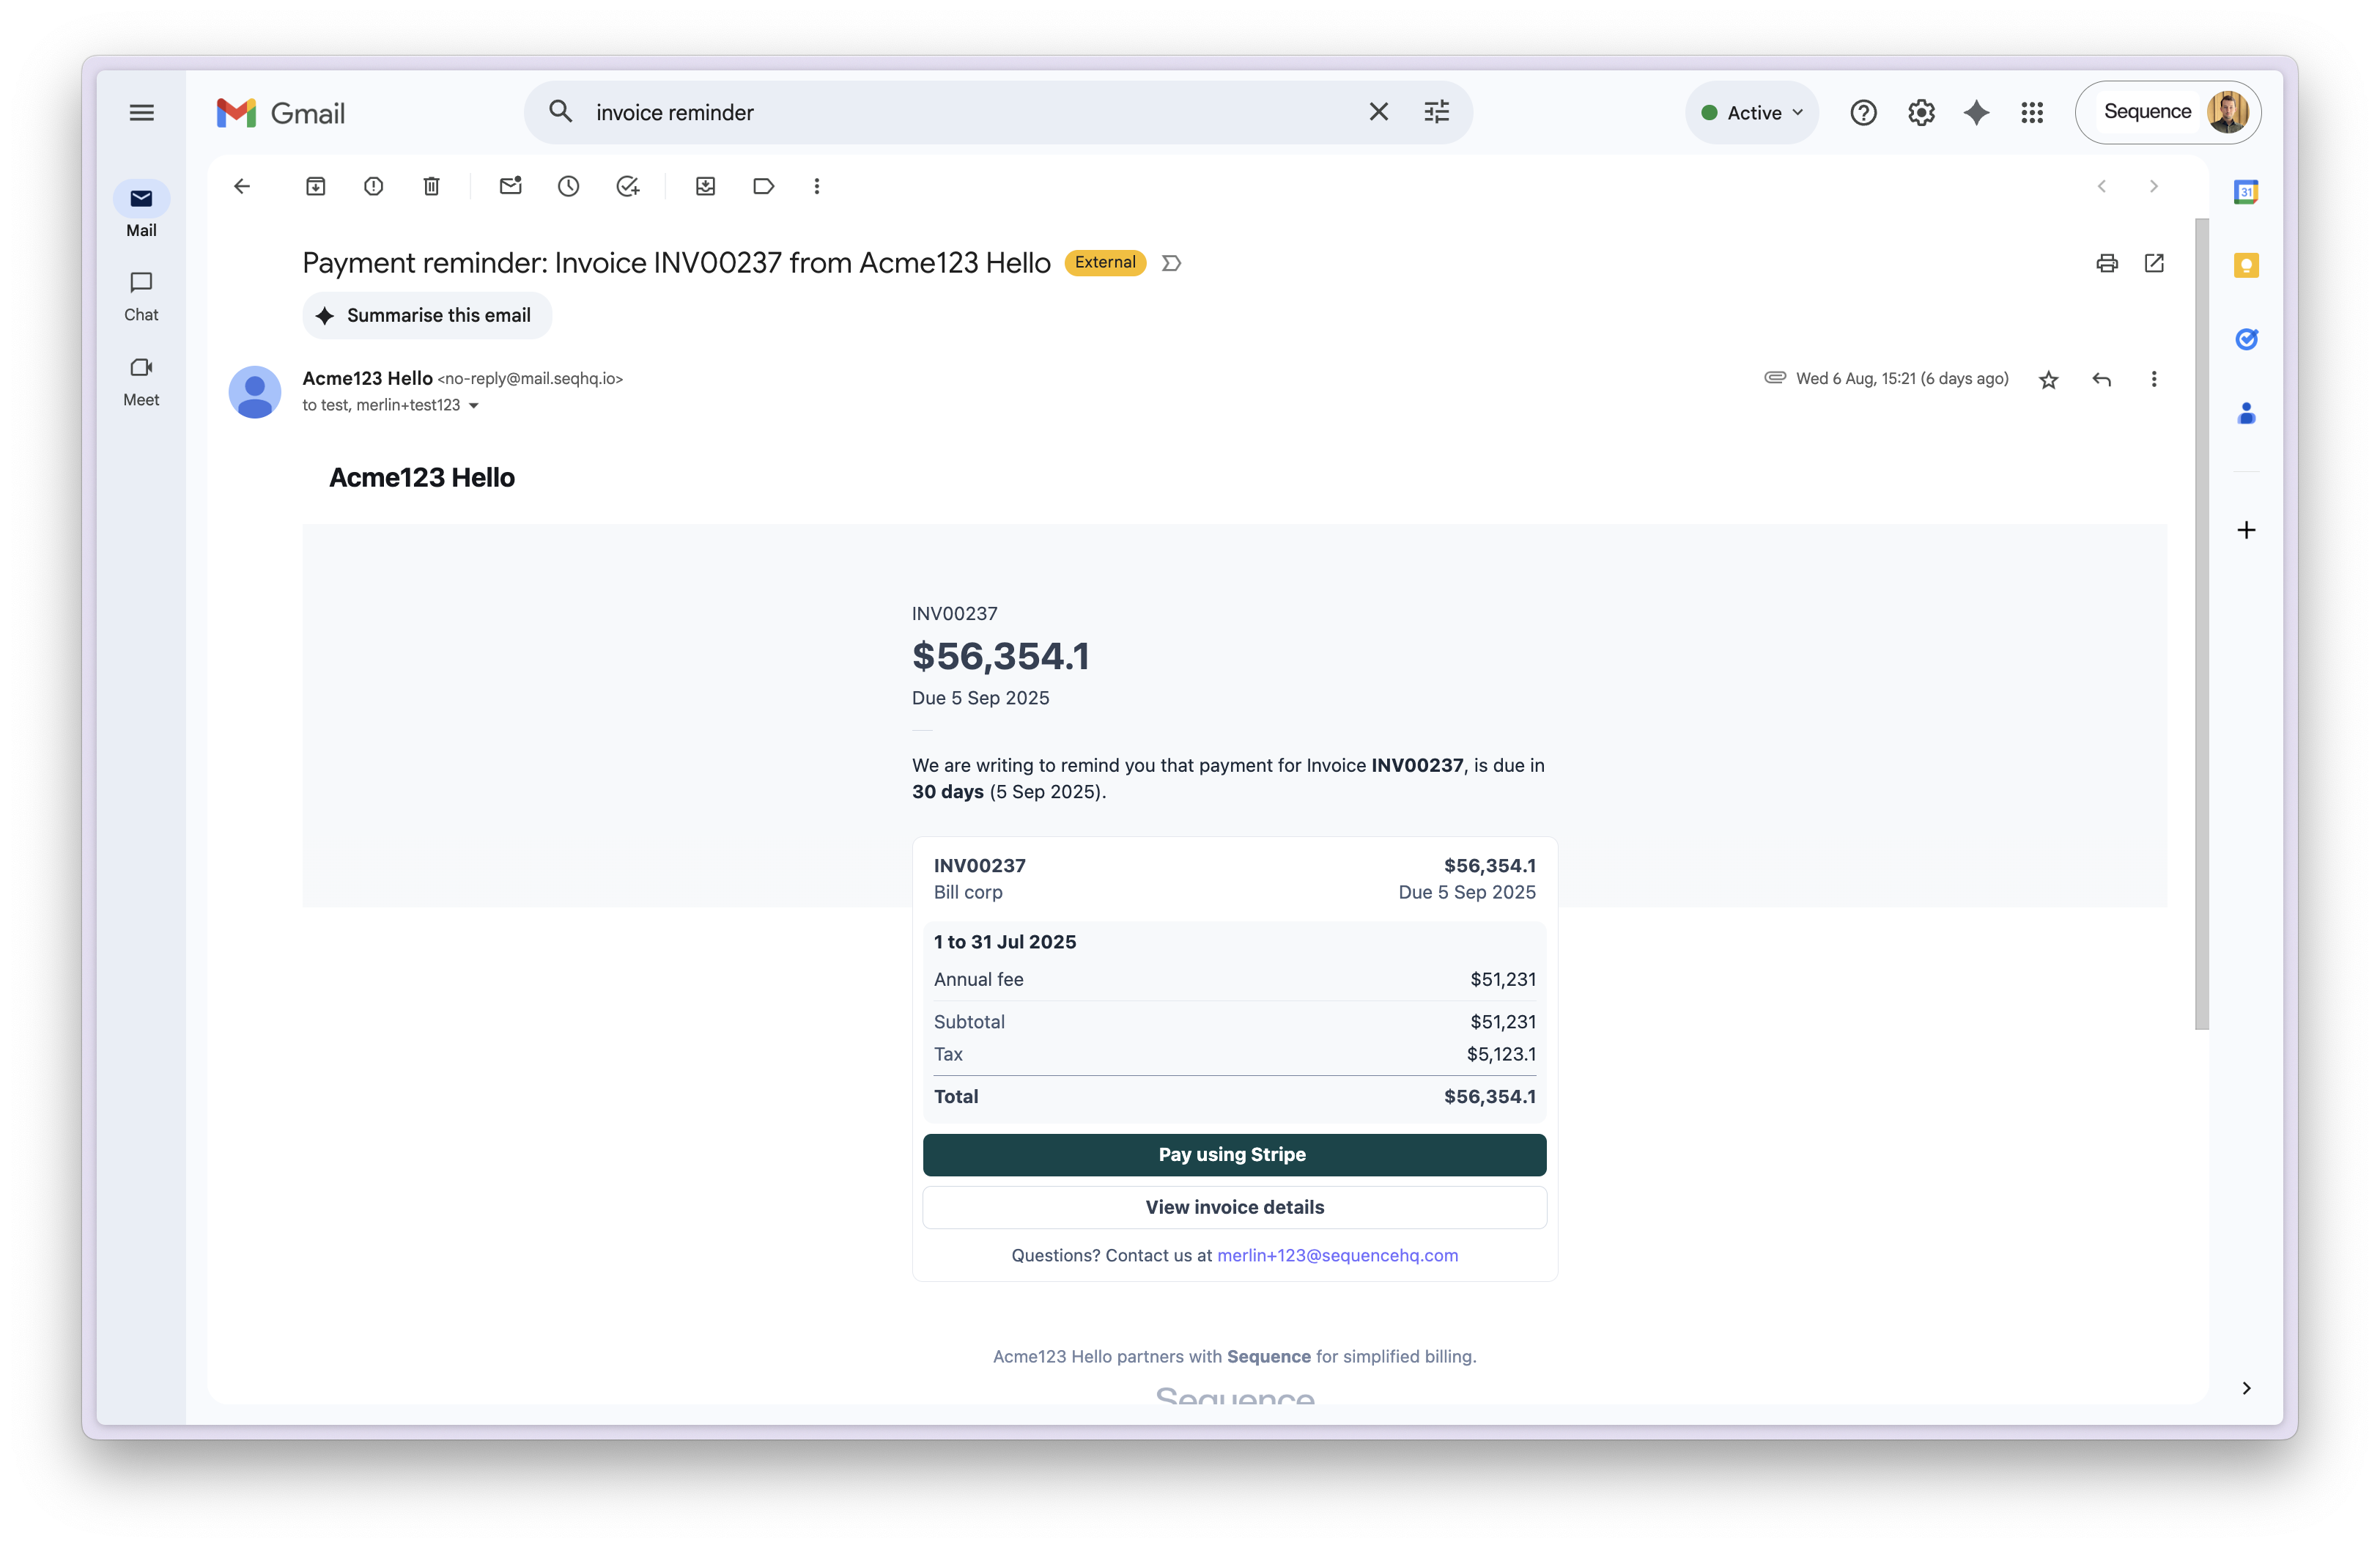Add this email to Tasks

pos(628,186)
